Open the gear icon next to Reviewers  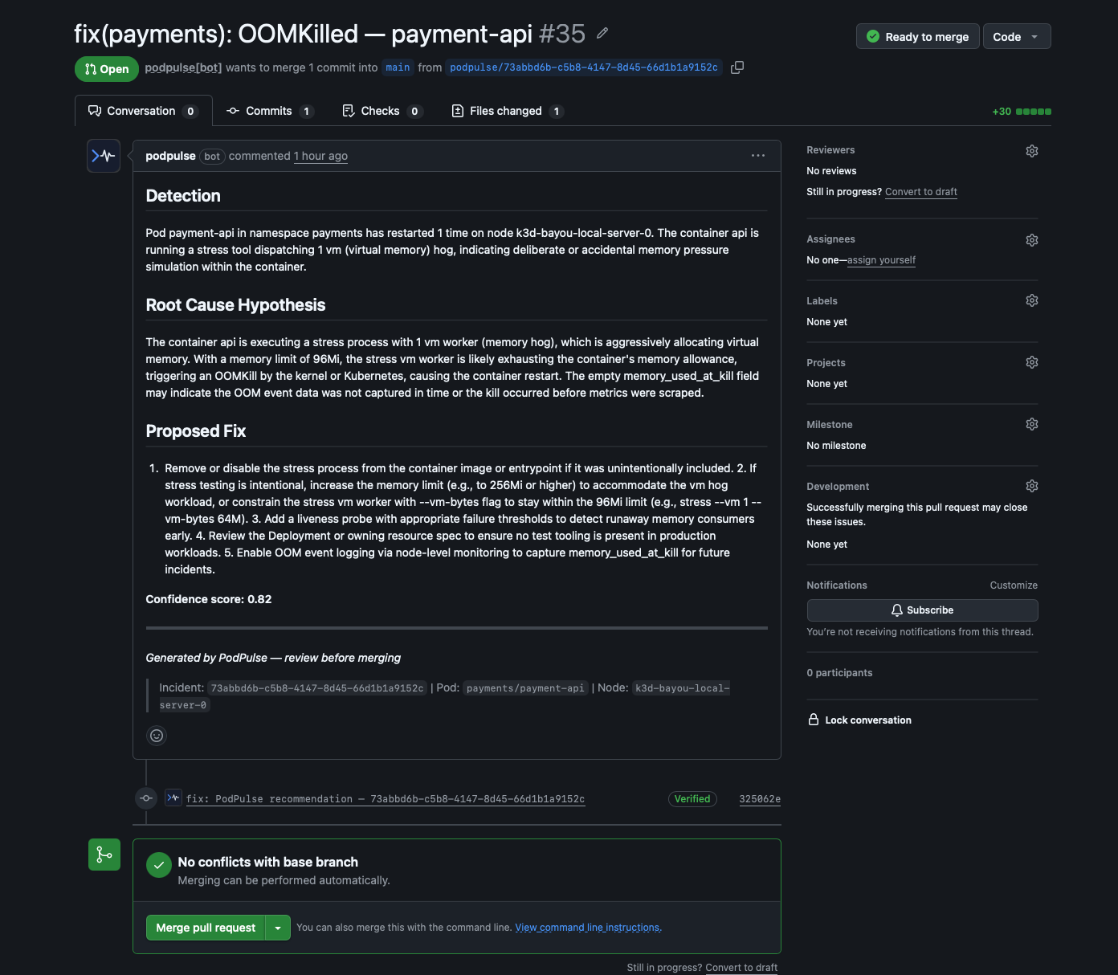(x=1031, y=150)
